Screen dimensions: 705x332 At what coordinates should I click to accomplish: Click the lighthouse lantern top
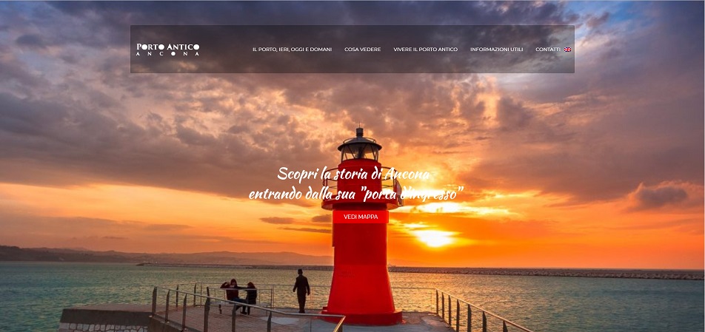click(x=360, y=143)
